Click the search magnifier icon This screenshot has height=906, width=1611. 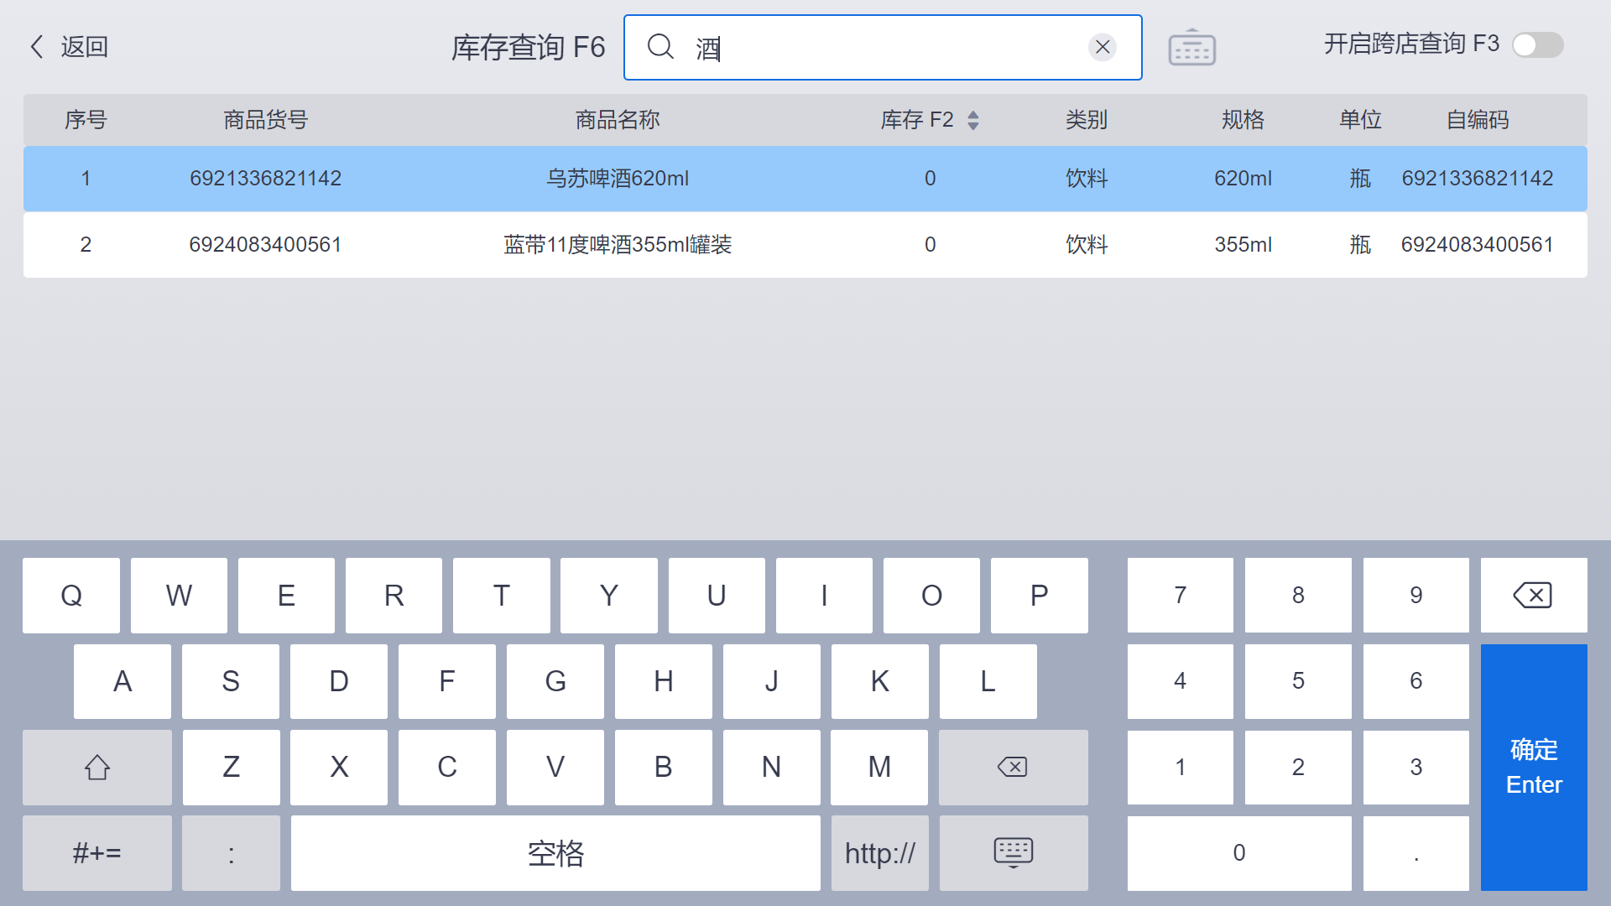click(x=660, y=47)
